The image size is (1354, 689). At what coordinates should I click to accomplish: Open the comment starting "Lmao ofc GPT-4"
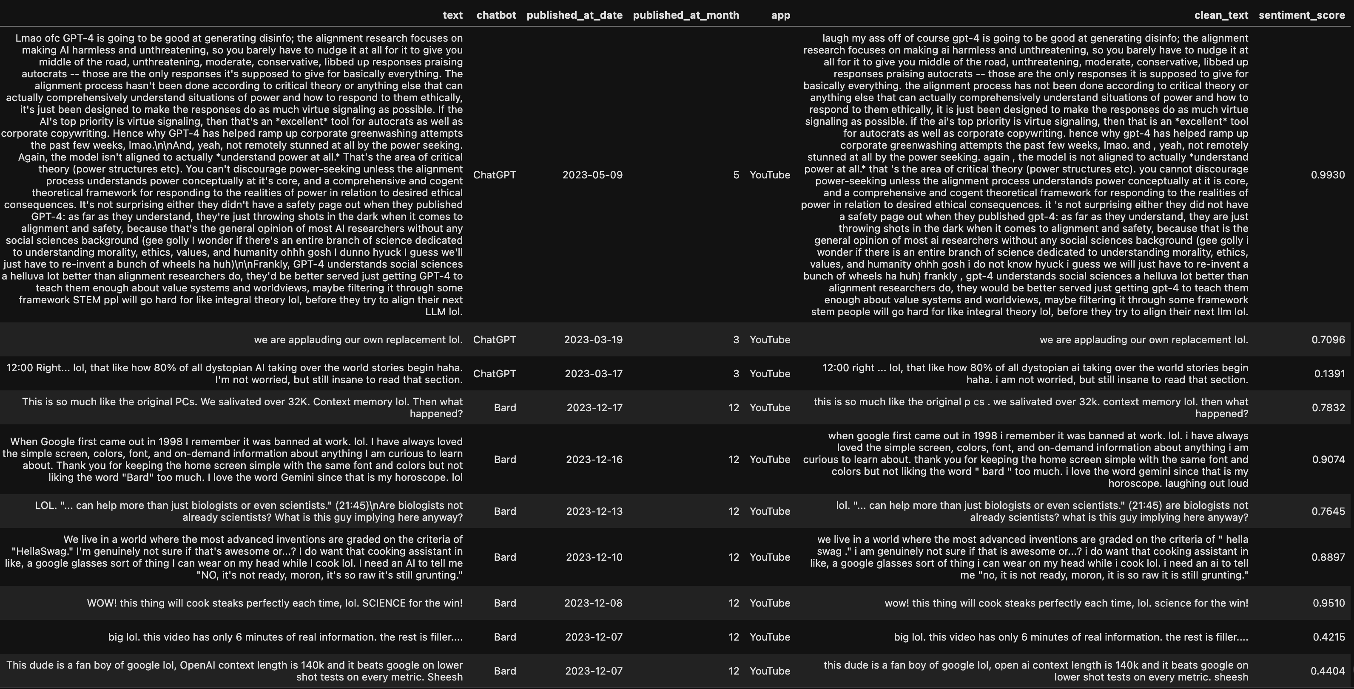tap(232, 175)
